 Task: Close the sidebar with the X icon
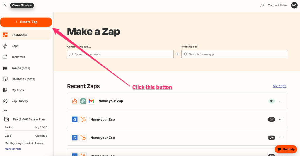tap(5, 5)
